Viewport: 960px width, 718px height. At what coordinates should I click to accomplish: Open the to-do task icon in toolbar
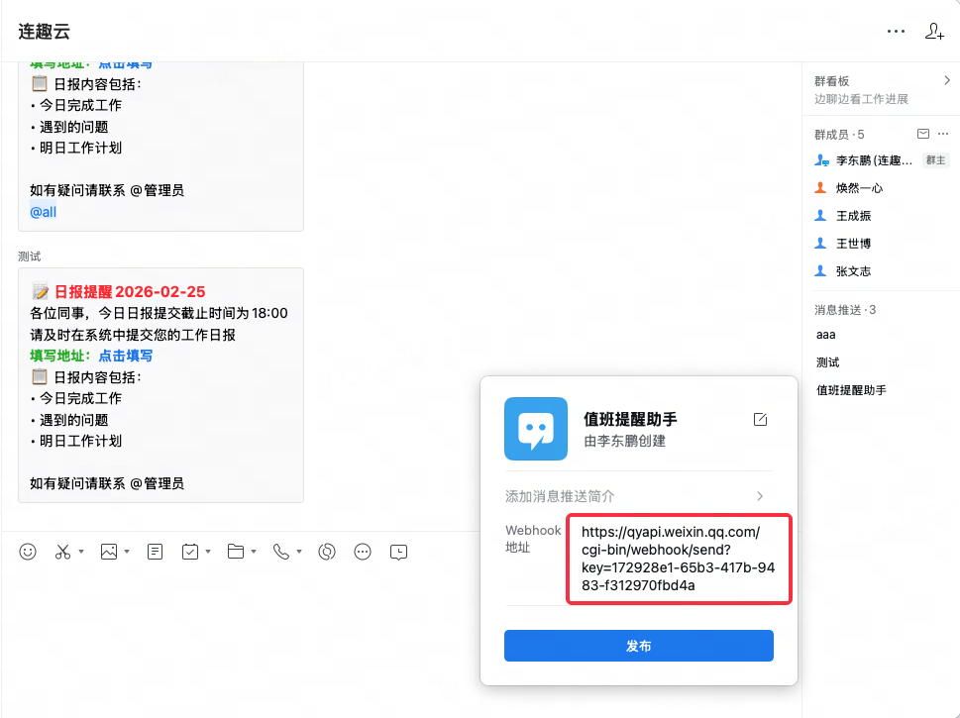coord(189,552)
